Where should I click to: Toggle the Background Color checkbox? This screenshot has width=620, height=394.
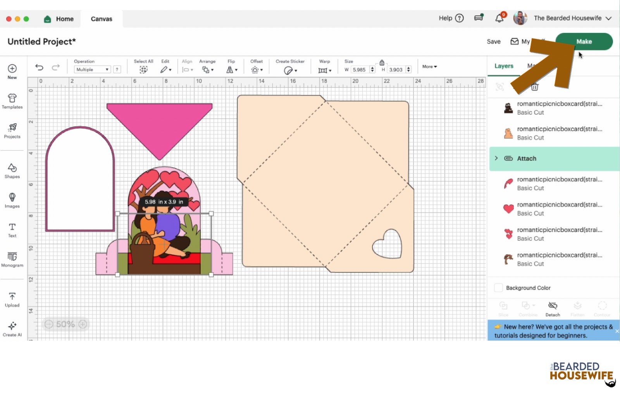tap(498, 288)
